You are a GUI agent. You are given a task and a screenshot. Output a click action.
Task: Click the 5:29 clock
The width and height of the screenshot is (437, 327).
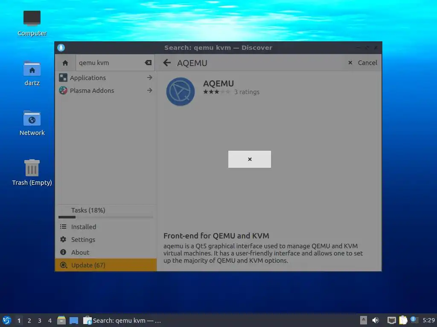428,320
